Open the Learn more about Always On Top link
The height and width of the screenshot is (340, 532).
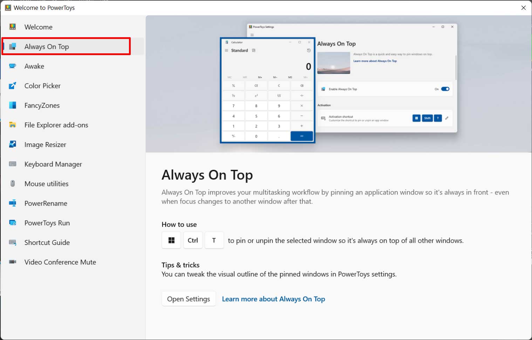coord(273,299)
